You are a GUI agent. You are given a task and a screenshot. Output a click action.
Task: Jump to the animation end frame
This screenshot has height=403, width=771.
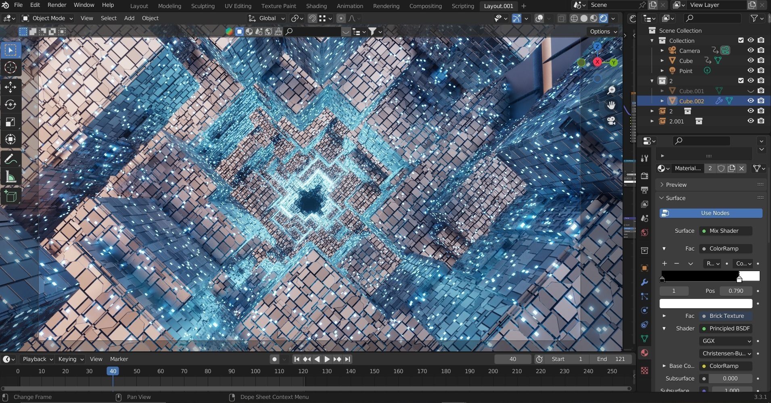[x=348, y=359]
